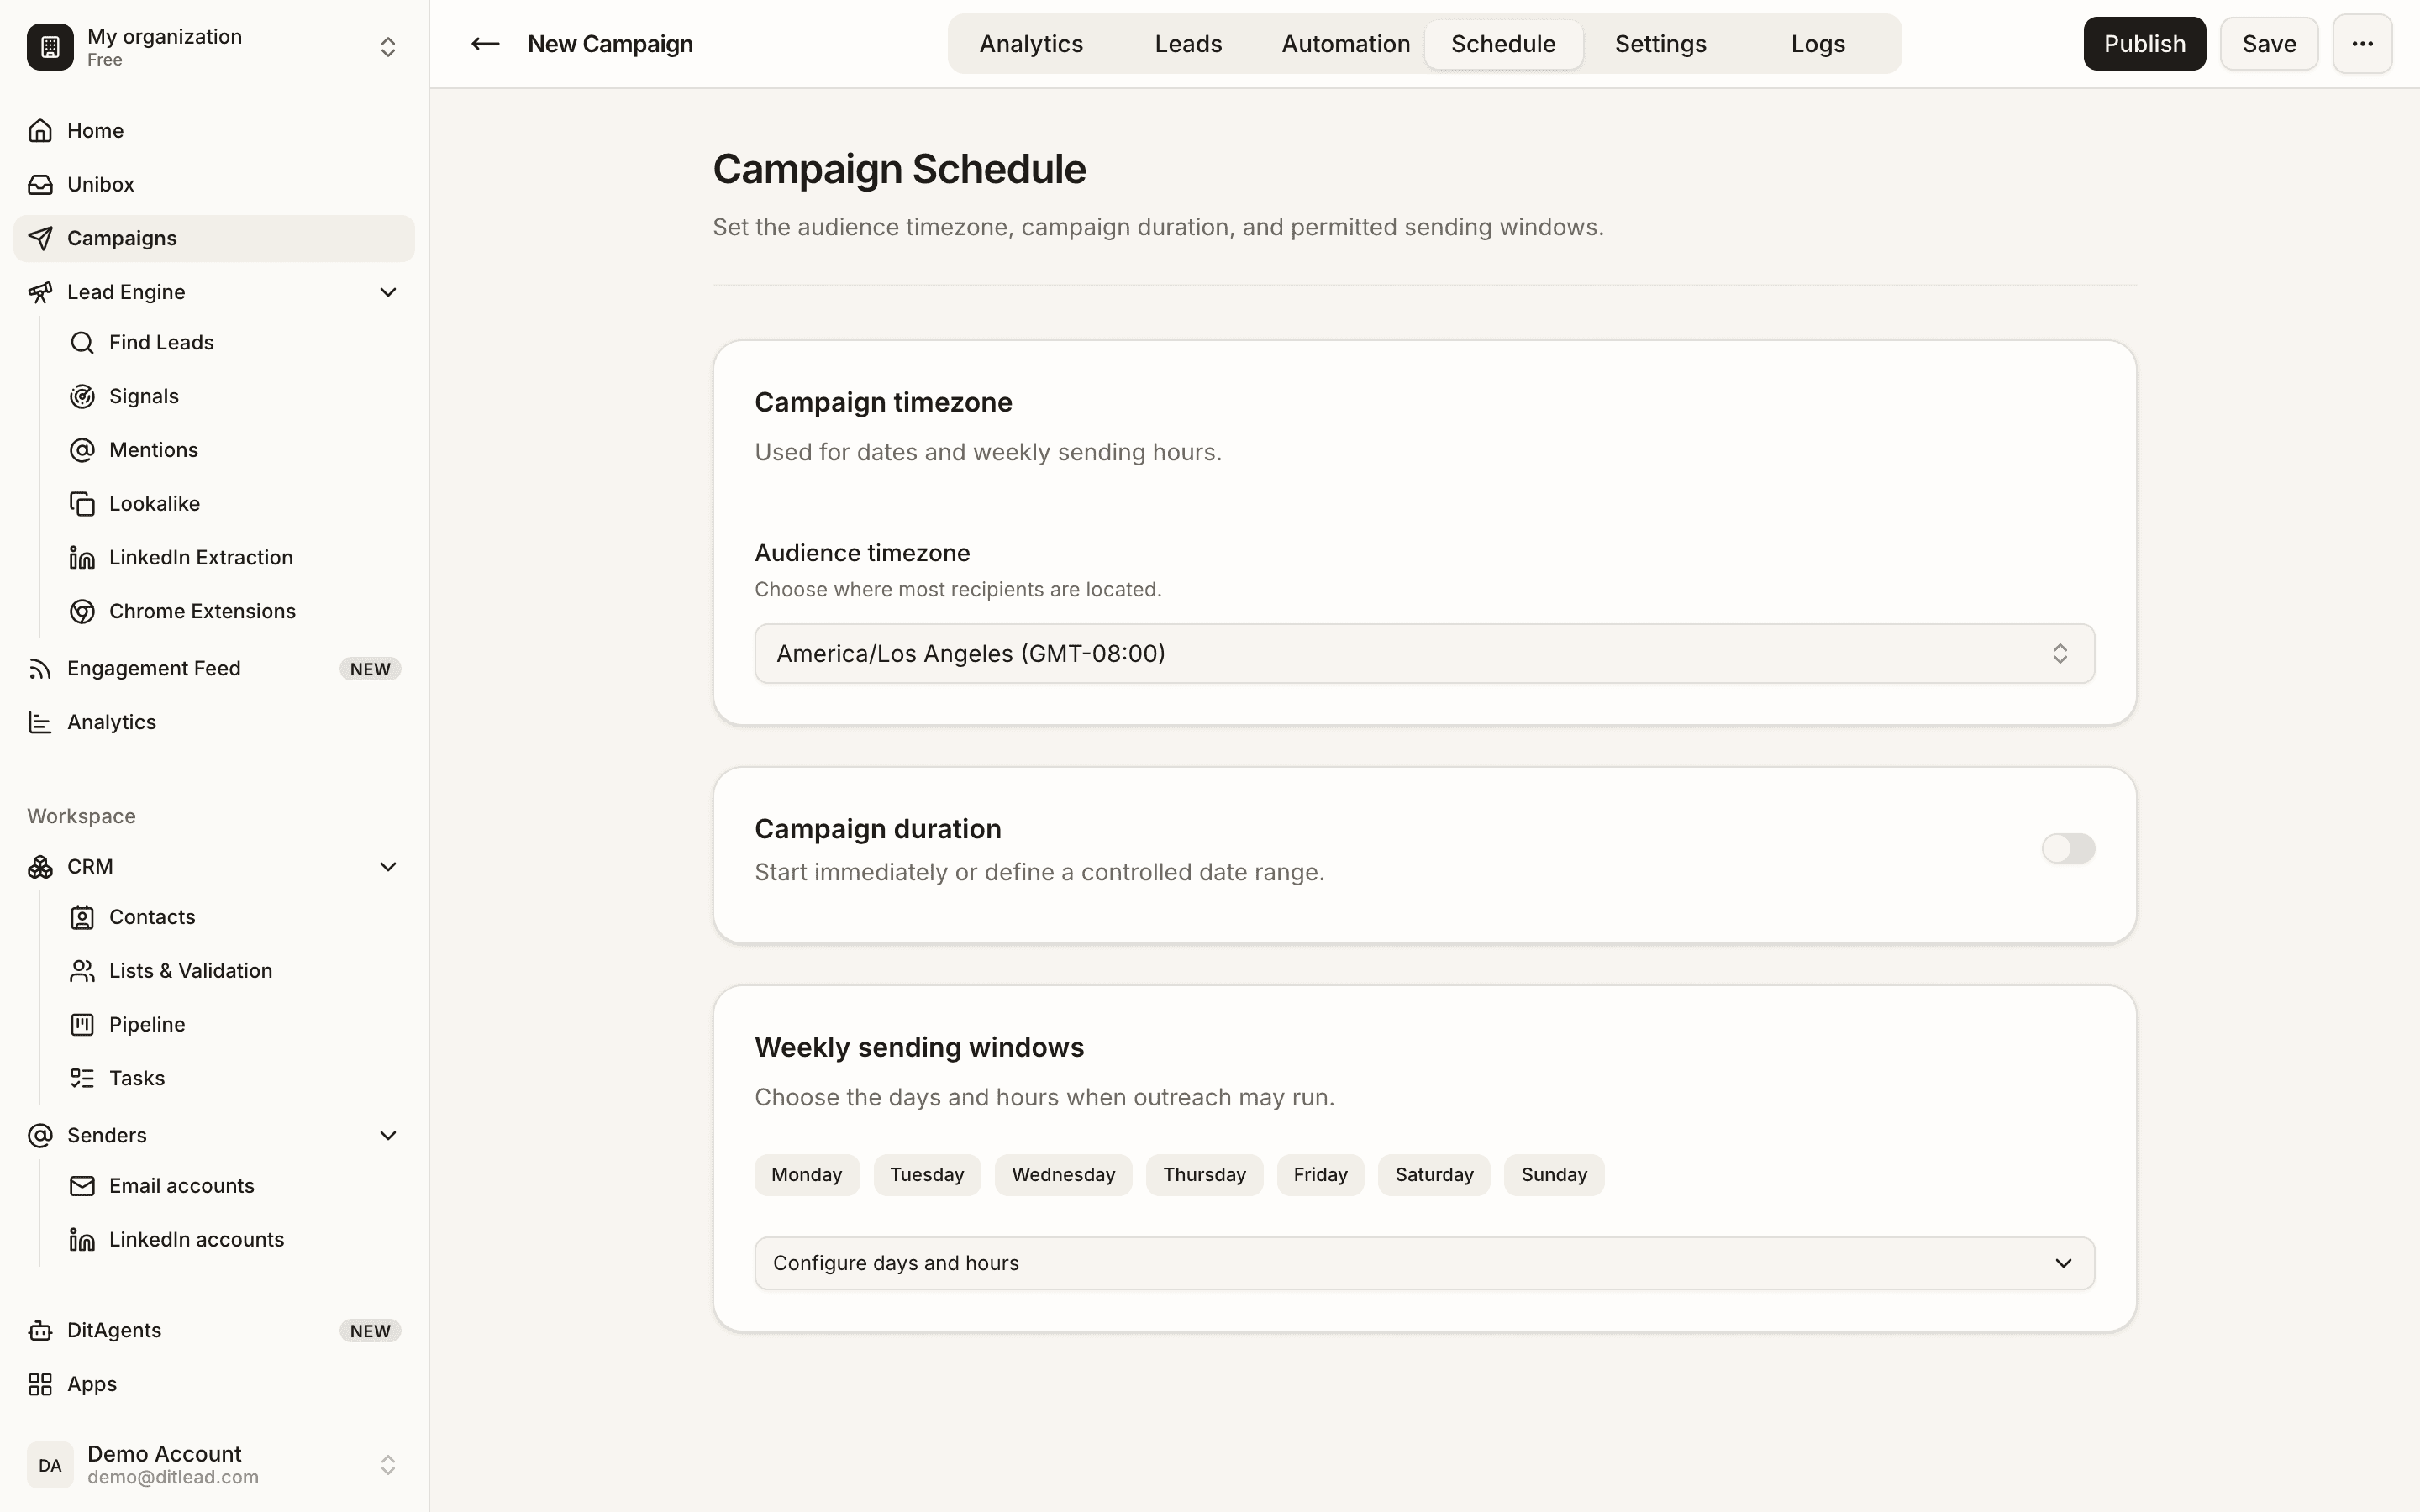Click the LinkedIn Extraction icon
This screenshot has height=1512, width=2420.
(82, 558)
